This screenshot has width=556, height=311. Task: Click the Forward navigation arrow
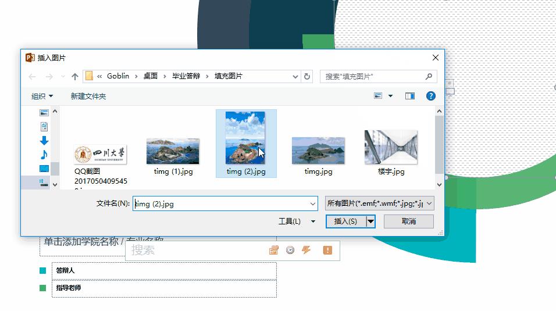click(x=49, y=77)
